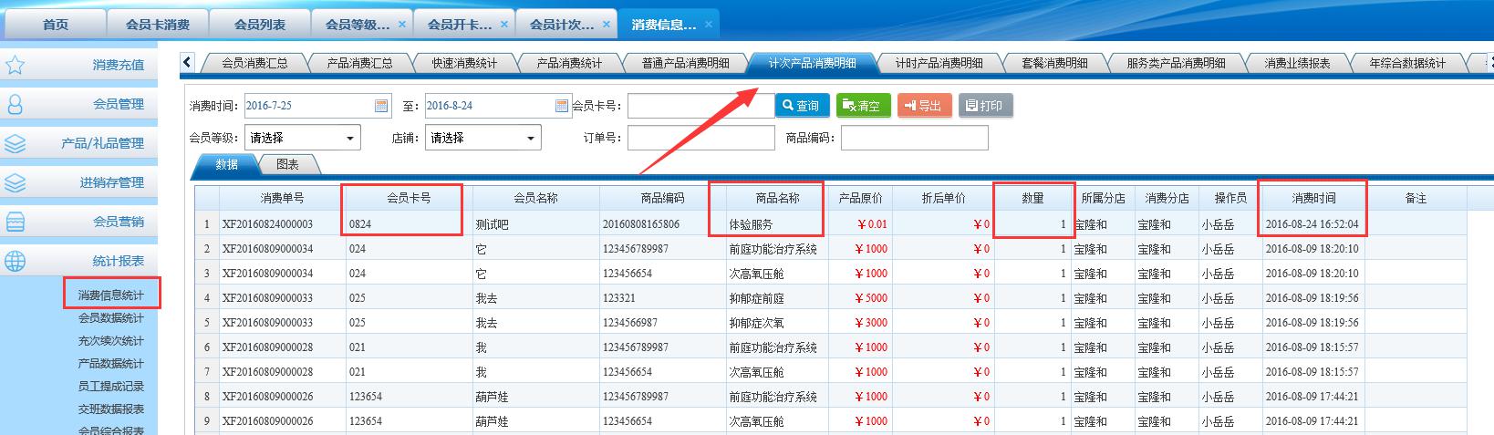
Task: Open 会员数据统计 in the sidebar
Action: tap(110, 318)
